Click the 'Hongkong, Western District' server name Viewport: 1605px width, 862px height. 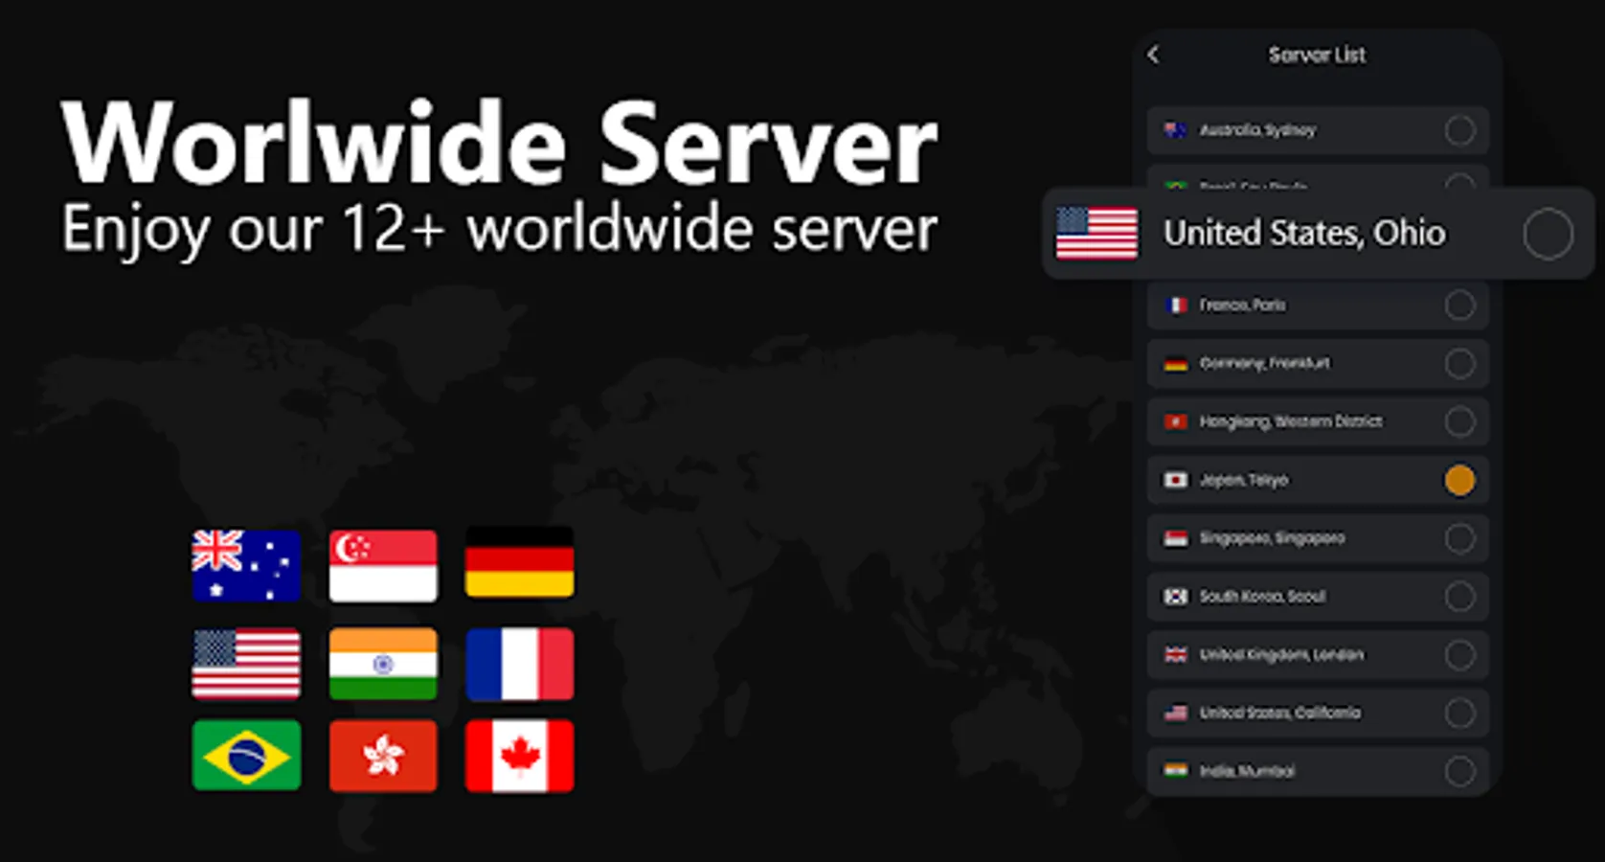coord(1290,421)
